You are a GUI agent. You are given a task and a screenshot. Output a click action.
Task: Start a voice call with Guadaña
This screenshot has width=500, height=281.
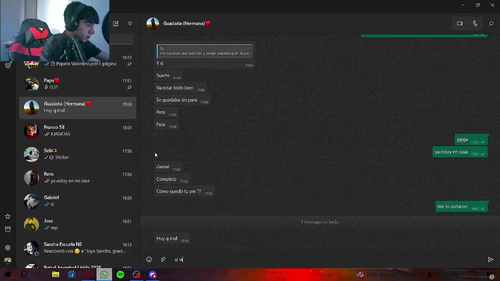pyautogui.click(x=475, y=23)
